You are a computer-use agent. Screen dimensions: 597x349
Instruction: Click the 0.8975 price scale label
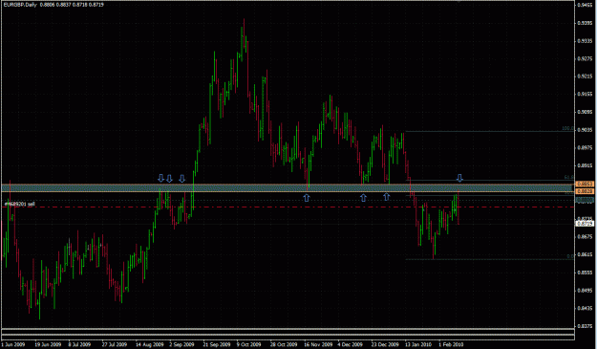point(585,147)
